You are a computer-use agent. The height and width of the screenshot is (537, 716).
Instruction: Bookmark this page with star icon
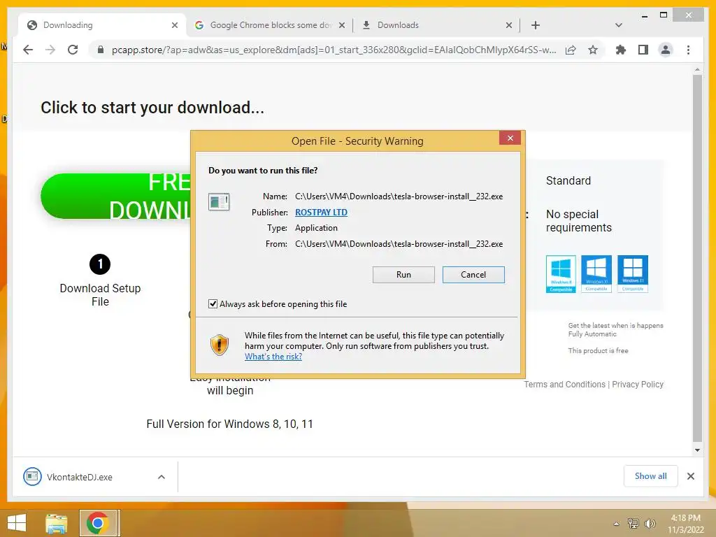tap(593, 50)
